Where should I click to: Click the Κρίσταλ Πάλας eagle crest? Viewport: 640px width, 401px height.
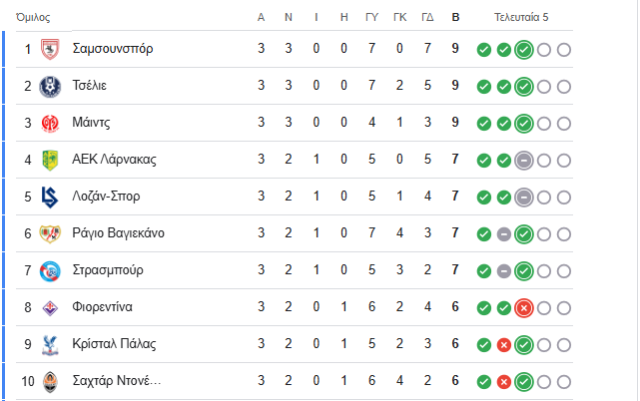pos(50,345)
